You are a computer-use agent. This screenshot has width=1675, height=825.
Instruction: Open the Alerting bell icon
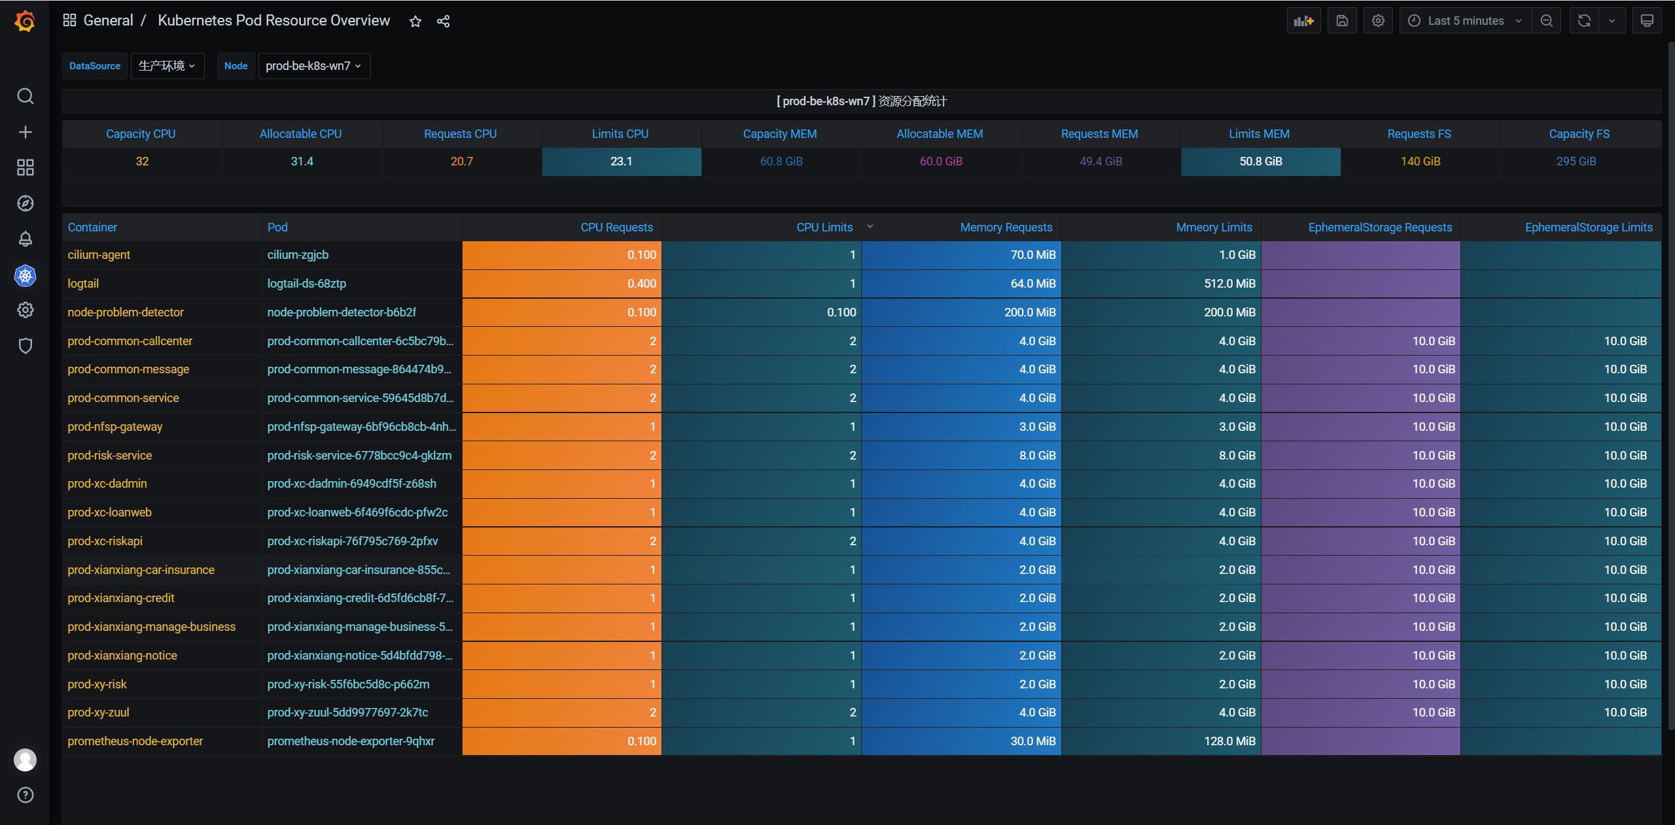25,239
